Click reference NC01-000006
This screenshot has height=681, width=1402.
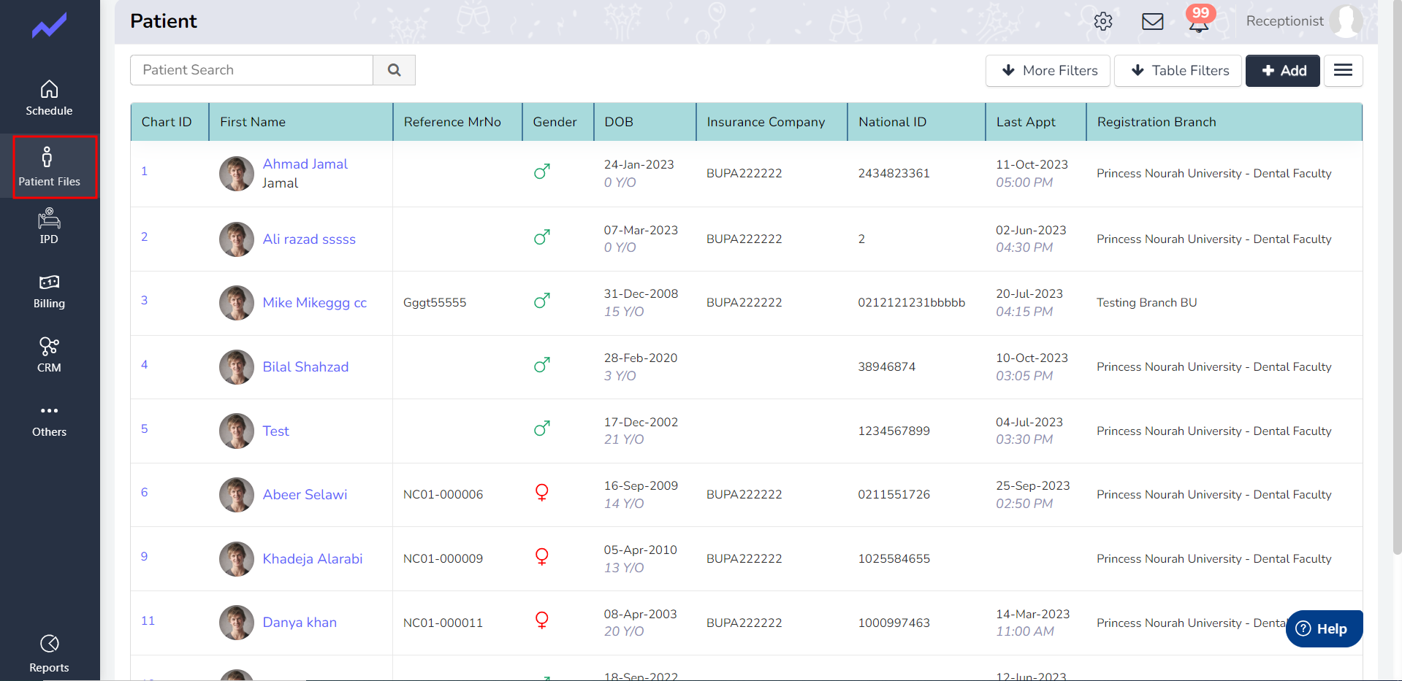(443, 495)
